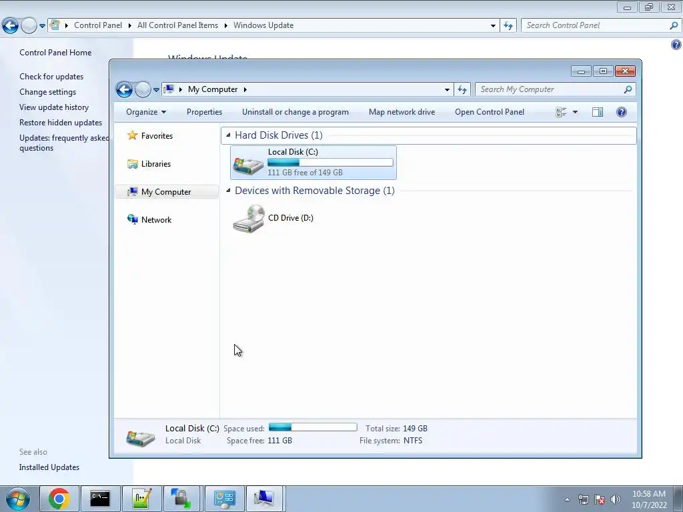This screenshot has height=512, width=683.
Task: Open the Organize menu
Action: 146,112
